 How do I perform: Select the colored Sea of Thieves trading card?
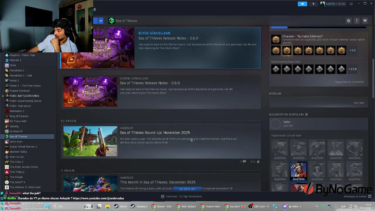click(x=299, y=171)
